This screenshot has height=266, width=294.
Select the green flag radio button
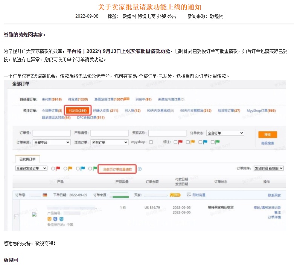(x=90, y=169)
